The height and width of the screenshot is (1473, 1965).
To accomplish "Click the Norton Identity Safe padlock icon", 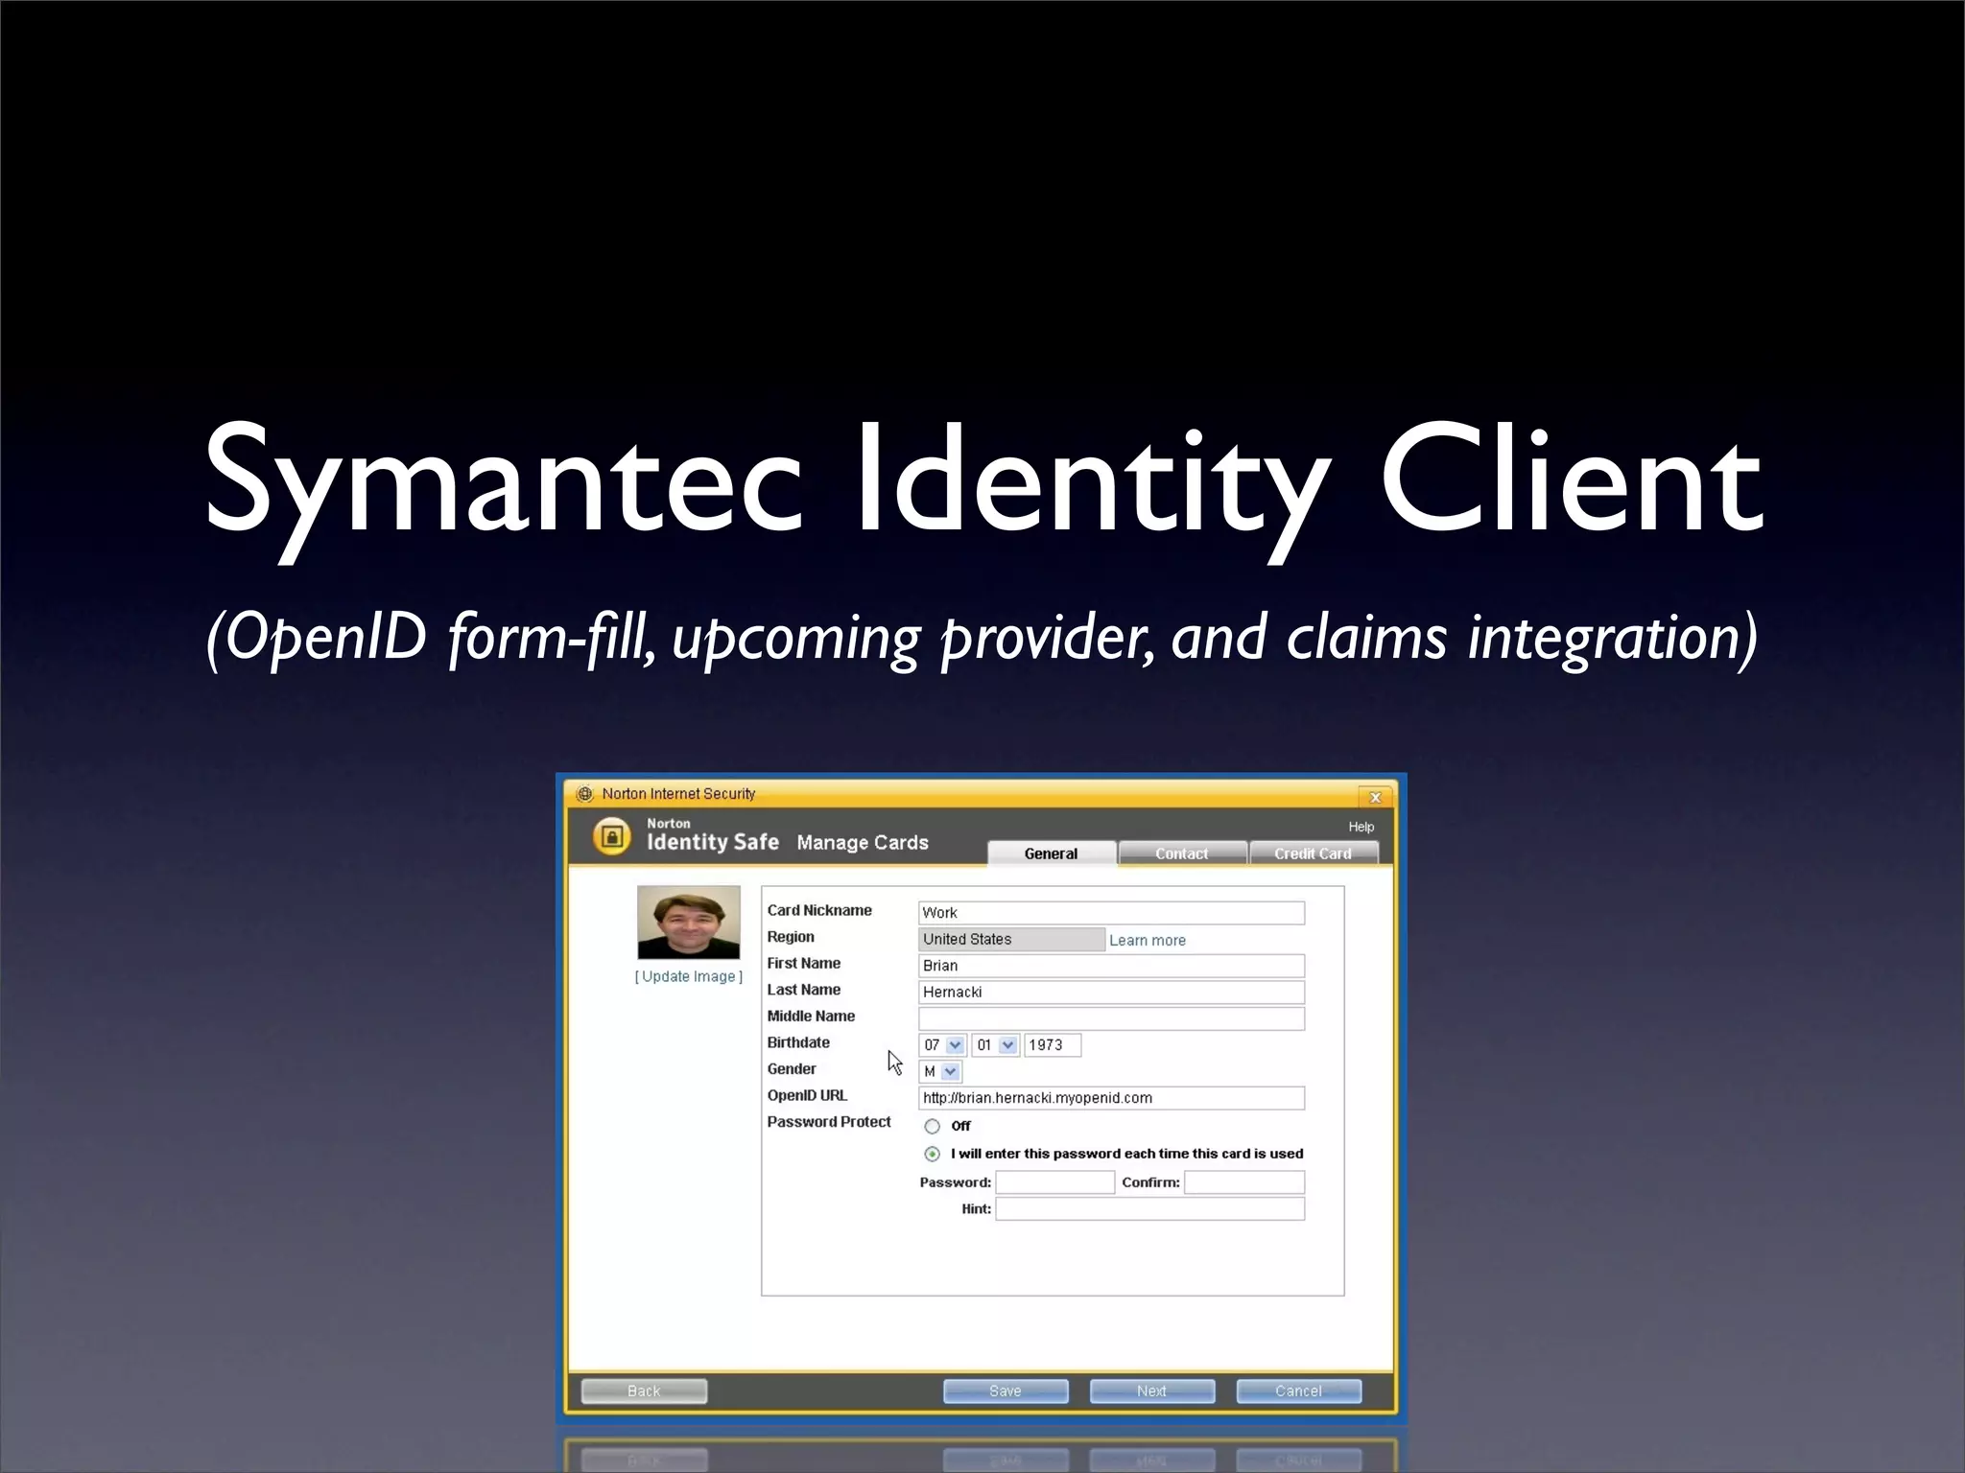I will [612, 836].
